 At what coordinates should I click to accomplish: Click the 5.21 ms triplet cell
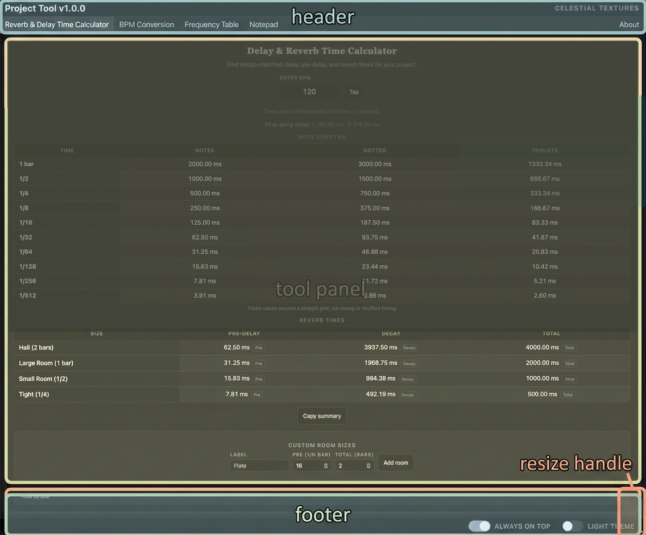pos(545,281)
